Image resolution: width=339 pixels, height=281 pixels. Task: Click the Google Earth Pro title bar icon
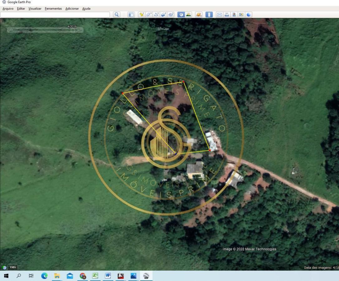4,2
